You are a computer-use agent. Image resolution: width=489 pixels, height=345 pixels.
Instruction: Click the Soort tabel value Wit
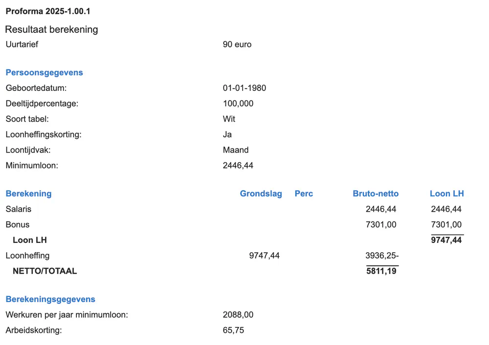(x=229, y=119)
